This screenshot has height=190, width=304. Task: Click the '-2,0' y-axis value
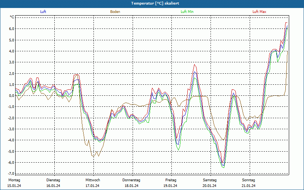click(x=11, y=118)
